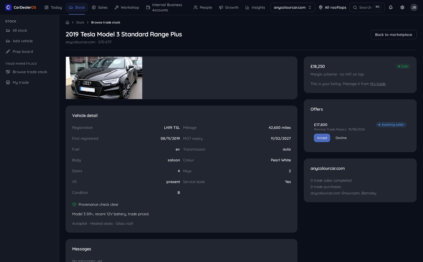
Task: Click the Provenance check clear text
Action: pos(98,204)
